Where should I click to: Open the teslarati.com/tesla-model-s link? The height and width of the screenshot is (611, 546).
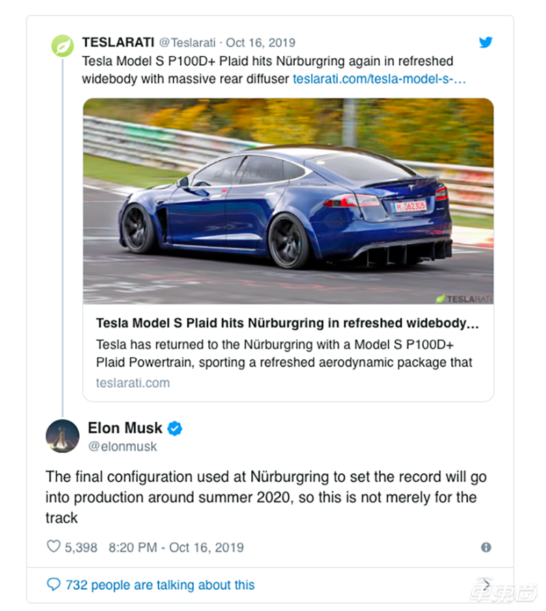[x=379, y=79]
